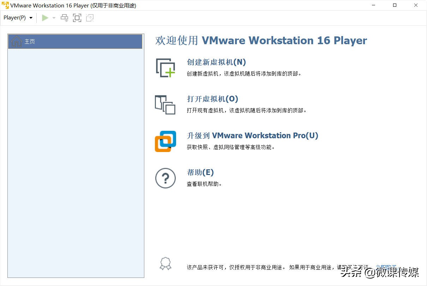The width and height of the screenshot is (427, 286).
Task: Click the Unity mode toolbar icon
Action: 89,17
